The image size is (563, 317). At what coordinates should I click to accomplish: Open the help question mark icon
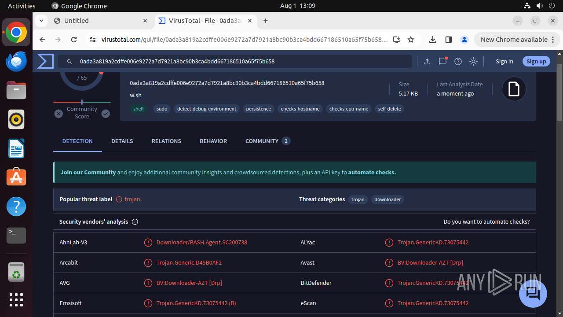tap(458, 62)
